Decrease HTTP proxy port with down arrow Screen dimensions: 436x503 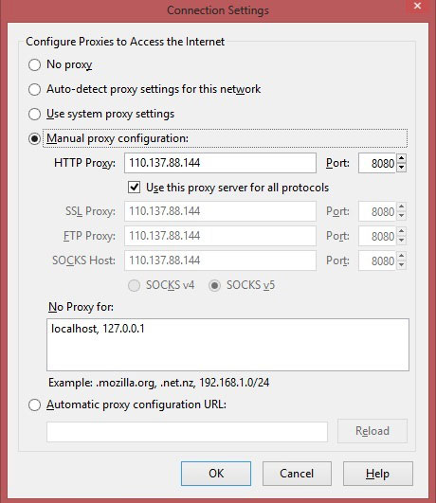tap(401, 168)
